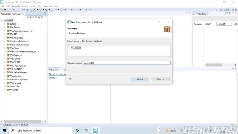Screen dimensions: 238x134
Task: Open the File menu
Action: 3,6
